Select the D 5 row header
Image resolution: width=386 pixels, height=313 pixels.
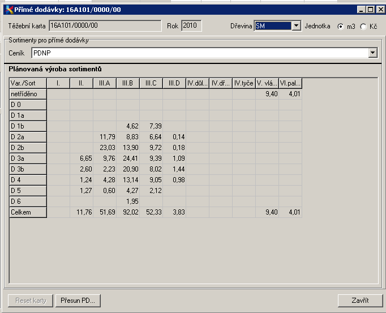28,191
